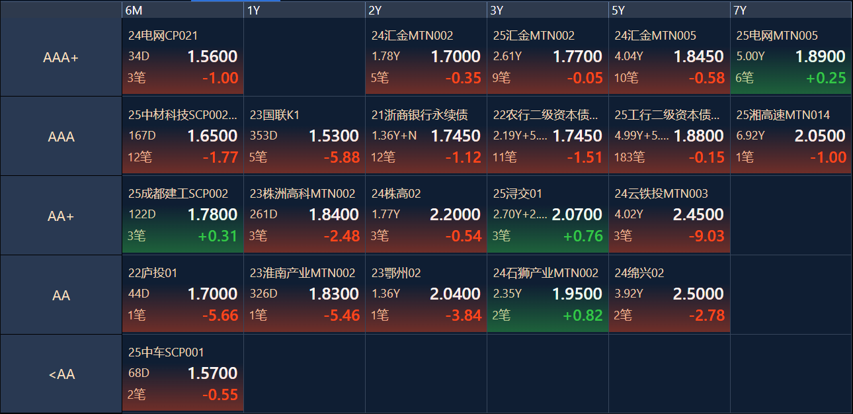Click the +0.82 change value
The image size is (853, 414).
point(583,315)
